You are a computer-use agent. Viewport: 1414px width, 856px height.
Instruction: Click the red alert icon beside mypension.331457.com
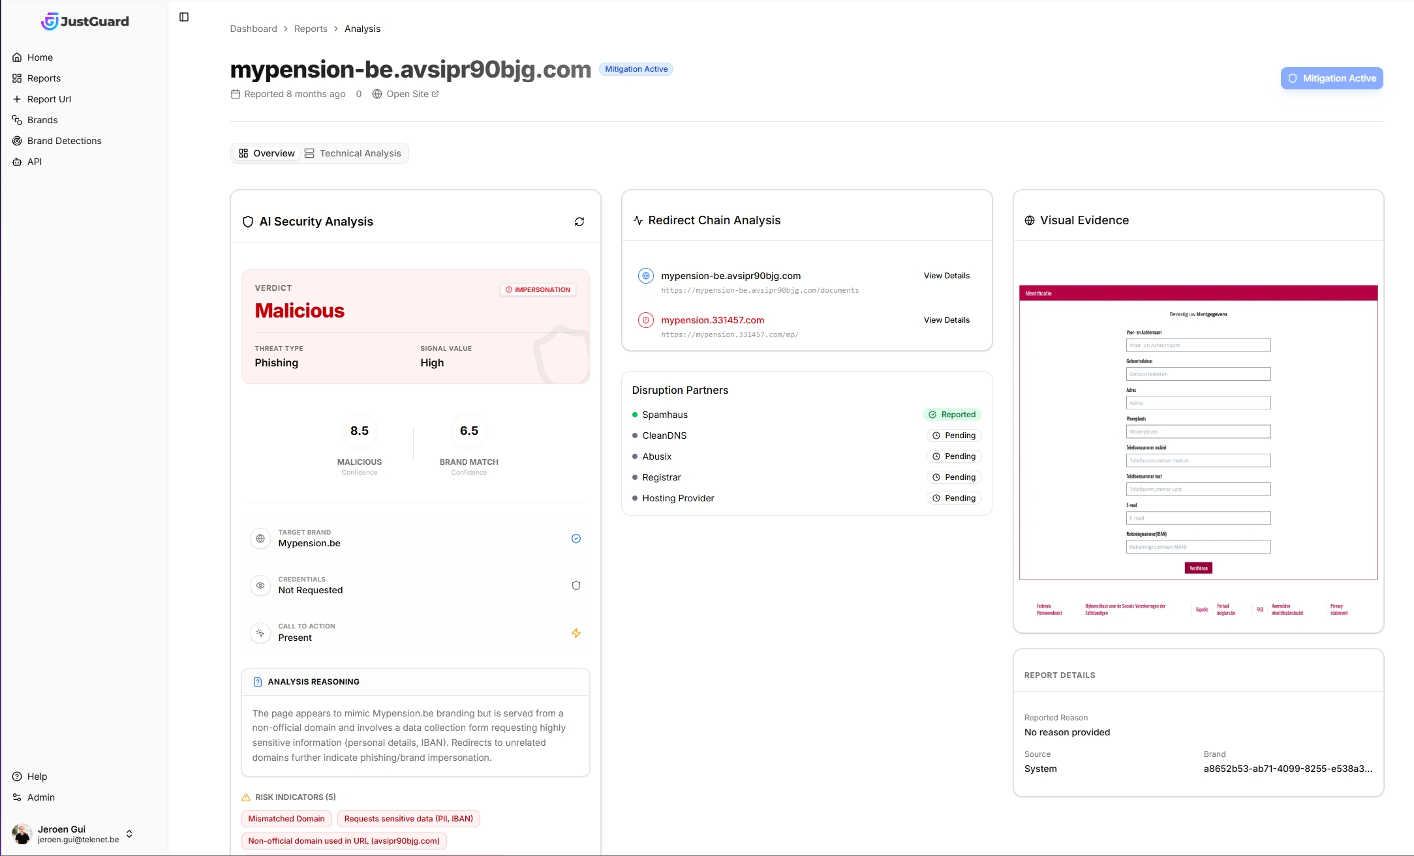(645, 320)
